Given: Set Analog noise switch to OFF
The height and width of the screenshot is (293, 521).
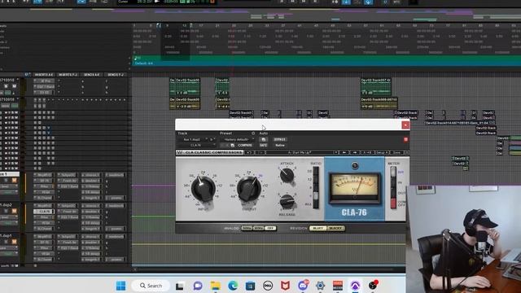Looking at the screenshot, I should pyautogui.click(x=270, y=228).
